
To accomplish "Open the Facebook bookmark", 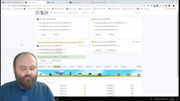I will (72, 9).
